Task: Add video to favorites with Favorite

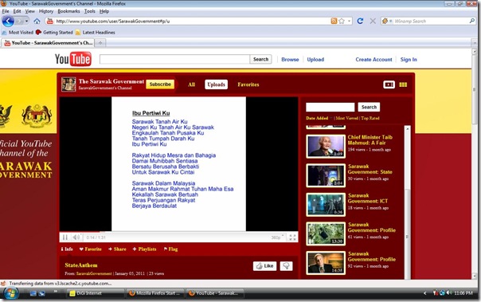Action: [91, 249]
